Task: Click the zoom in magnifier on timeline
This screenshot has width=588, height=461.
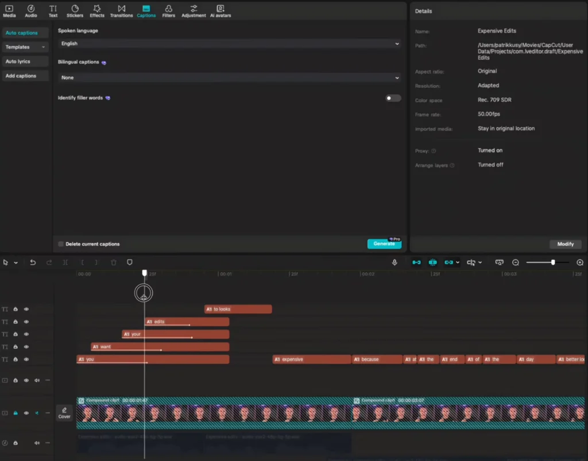Action: click(x=580, y=262)
